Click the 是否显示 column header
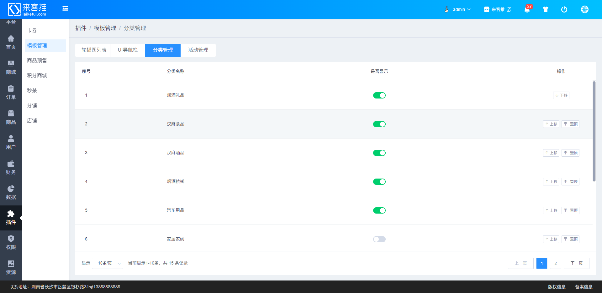Viewport: 602px width, 293px height. [379, 72]
